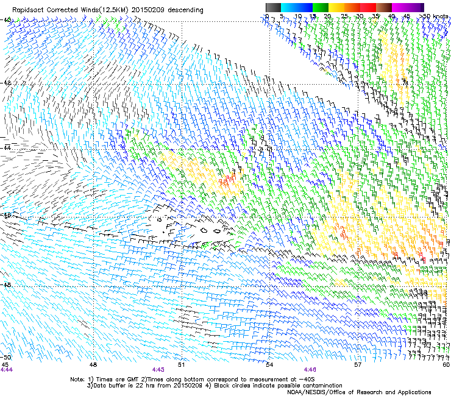Click the green 15-20 knots legend swatch
The height and width of the screenshot is (396, 451).
point(321,7)
